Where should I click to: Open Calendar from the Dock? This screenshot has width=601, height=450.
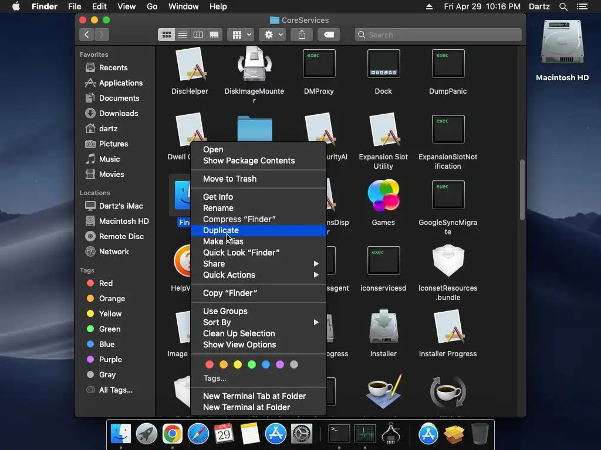tap(224, 434)
